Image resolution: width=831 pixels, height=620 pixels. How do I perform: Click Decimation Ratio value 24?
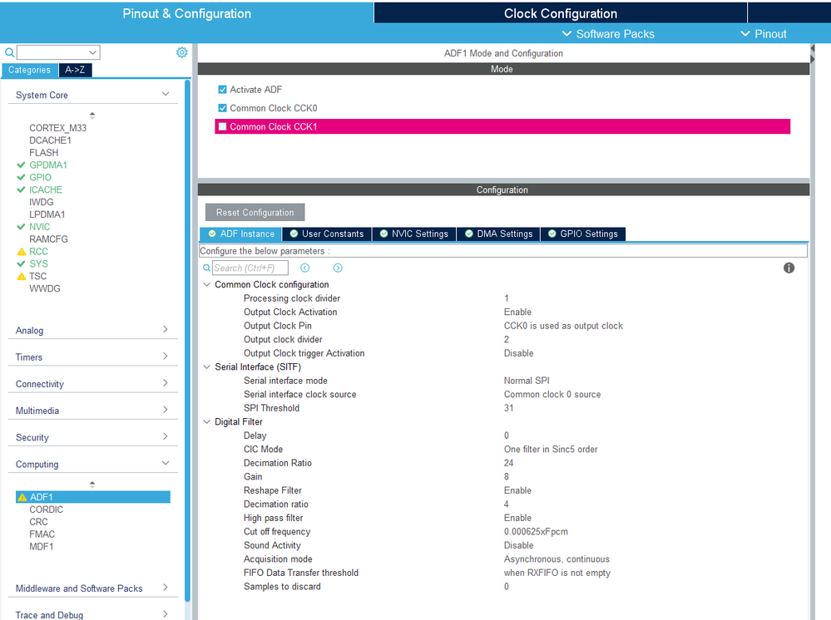(509, 463)
